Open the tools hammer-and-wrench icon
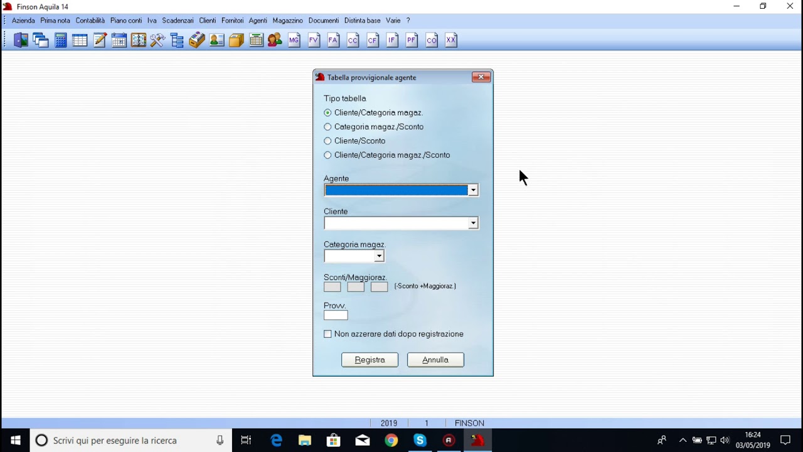The height and width of the screenshot is (452, 803). point(157,40)
